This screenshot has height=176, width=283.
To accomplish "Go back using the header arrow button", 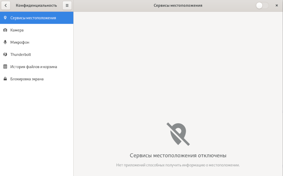I will tap(5, 5).
